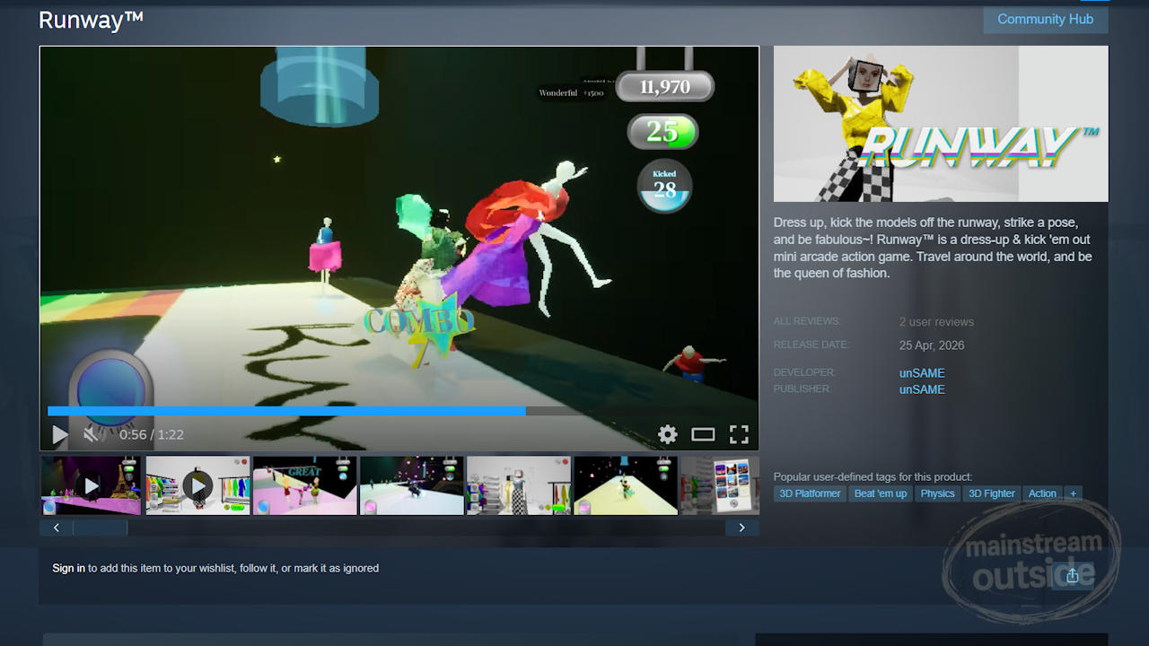Click the Sign in link

(x=68, y=568)
